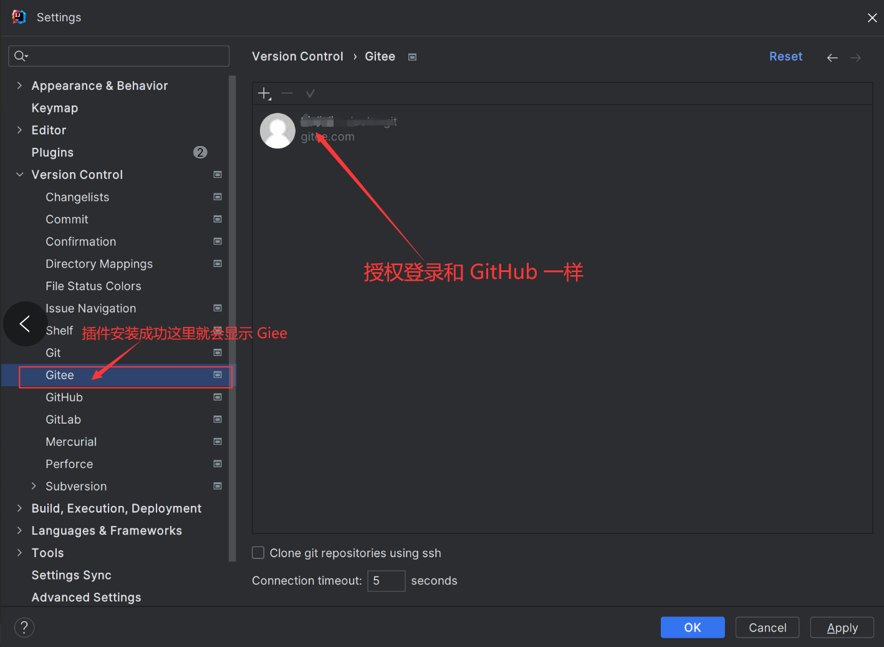Click the project-level icon beside Gitee breadcrumb
Viewport: 884px width, 647px height.
[412, 57]
